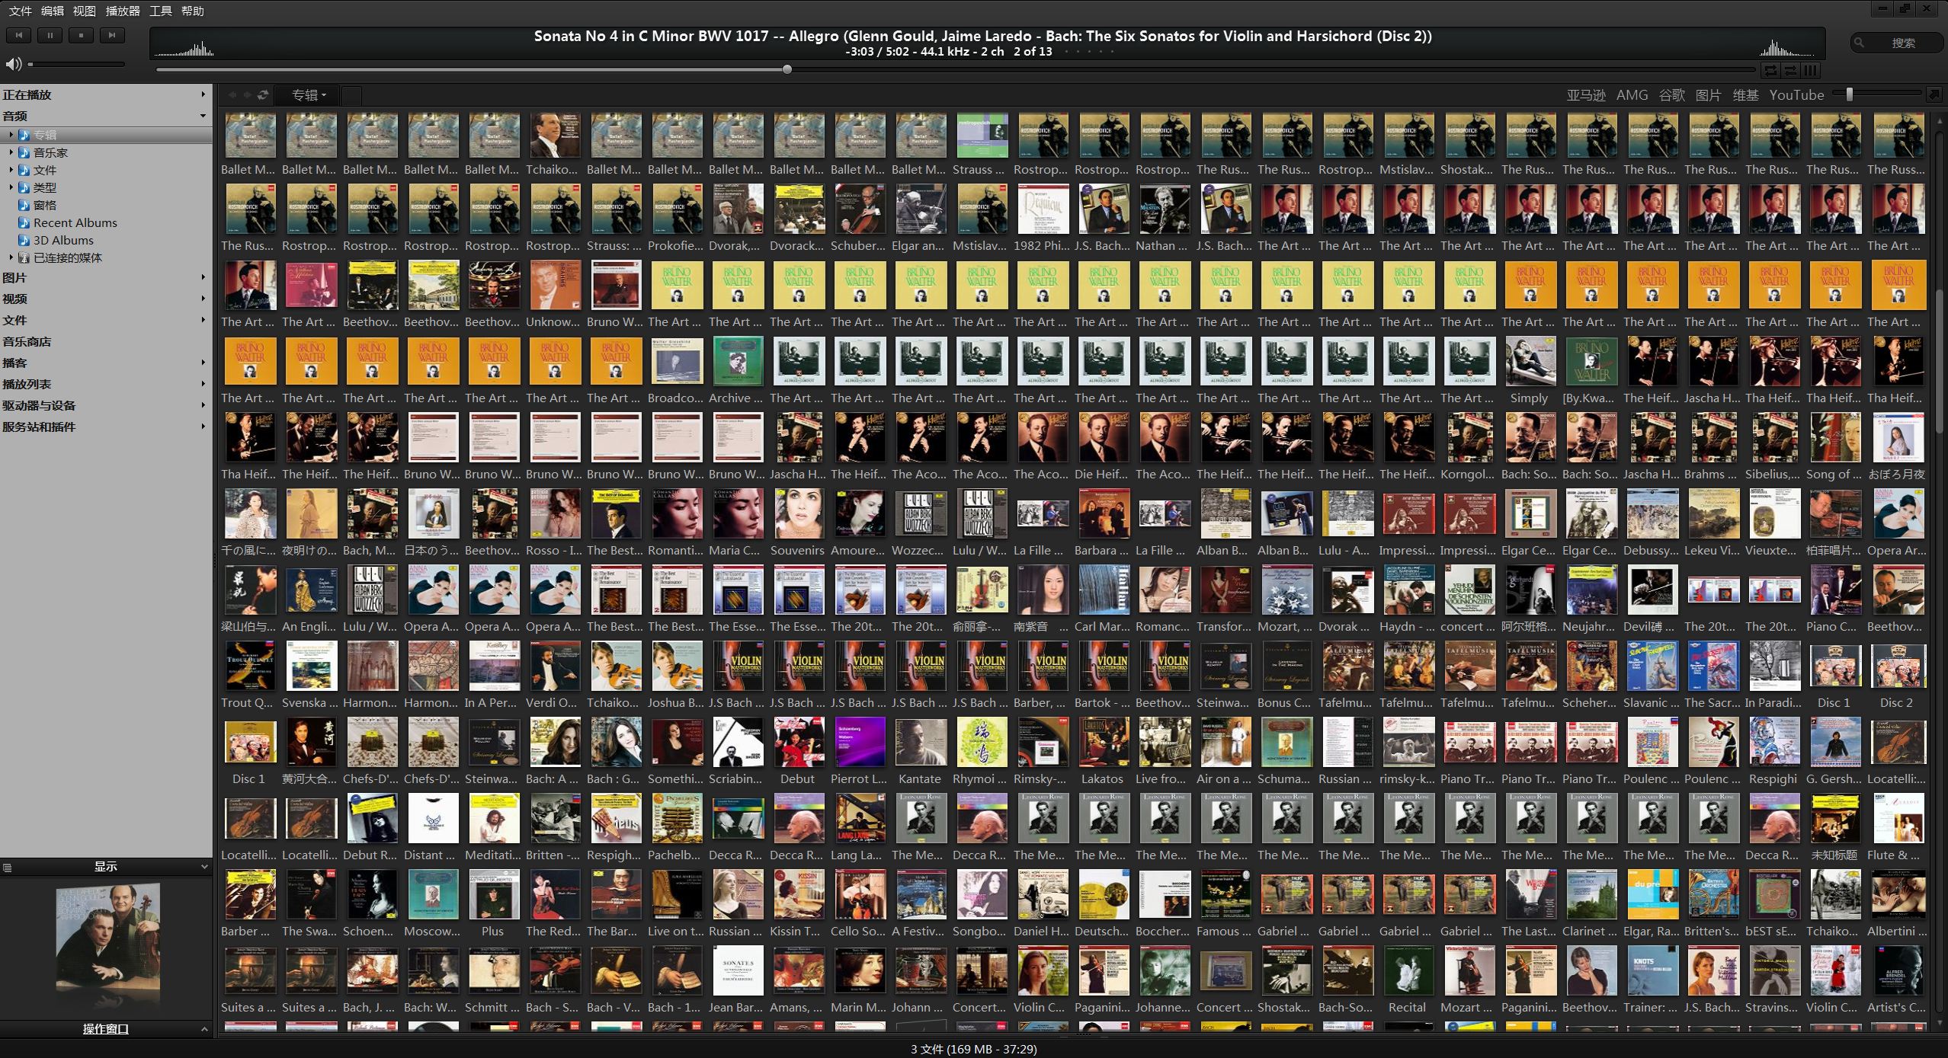Pop out view with corner arrow icon

click(x=1934, y=94)
